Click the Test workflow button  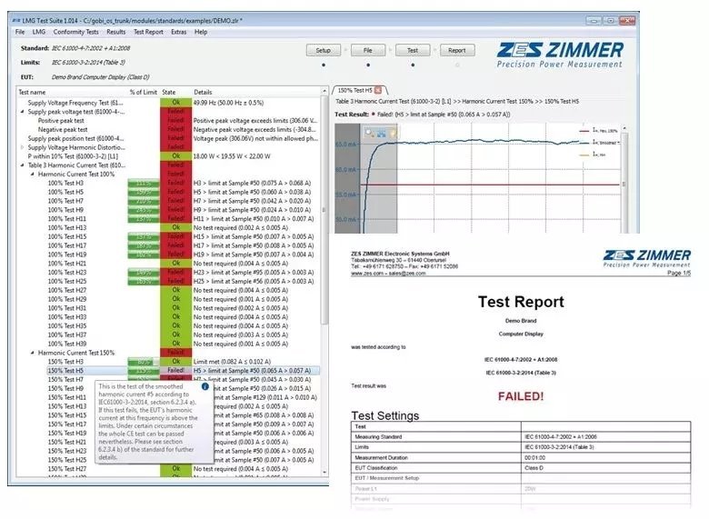click(x=413, y=51)
